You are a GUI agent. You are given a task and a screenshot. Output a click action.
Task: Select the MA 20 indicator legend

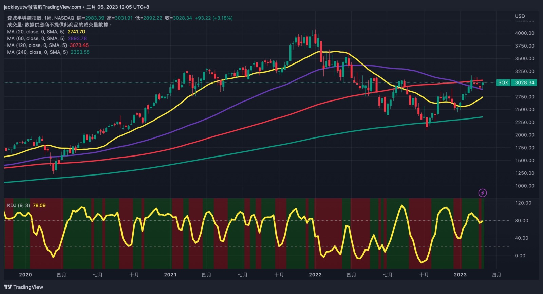pyautogui.click(x=36, y=32)
